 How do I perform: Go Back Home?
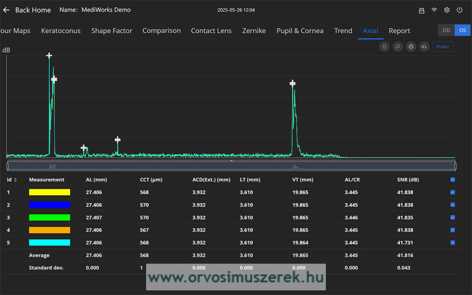click(27, 10)
